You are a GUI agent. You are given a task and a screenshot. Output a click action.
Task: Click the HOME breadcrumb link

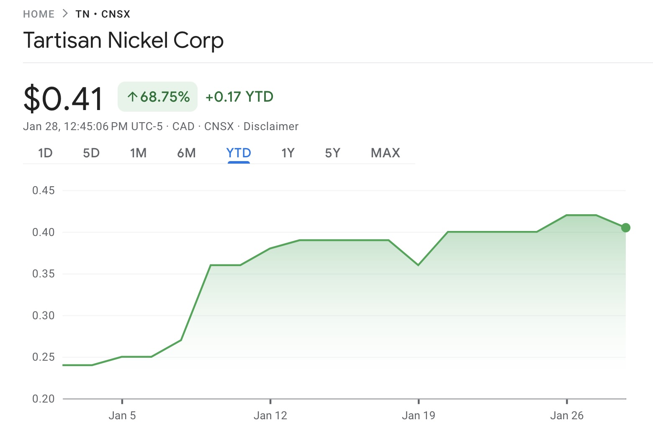39,14
